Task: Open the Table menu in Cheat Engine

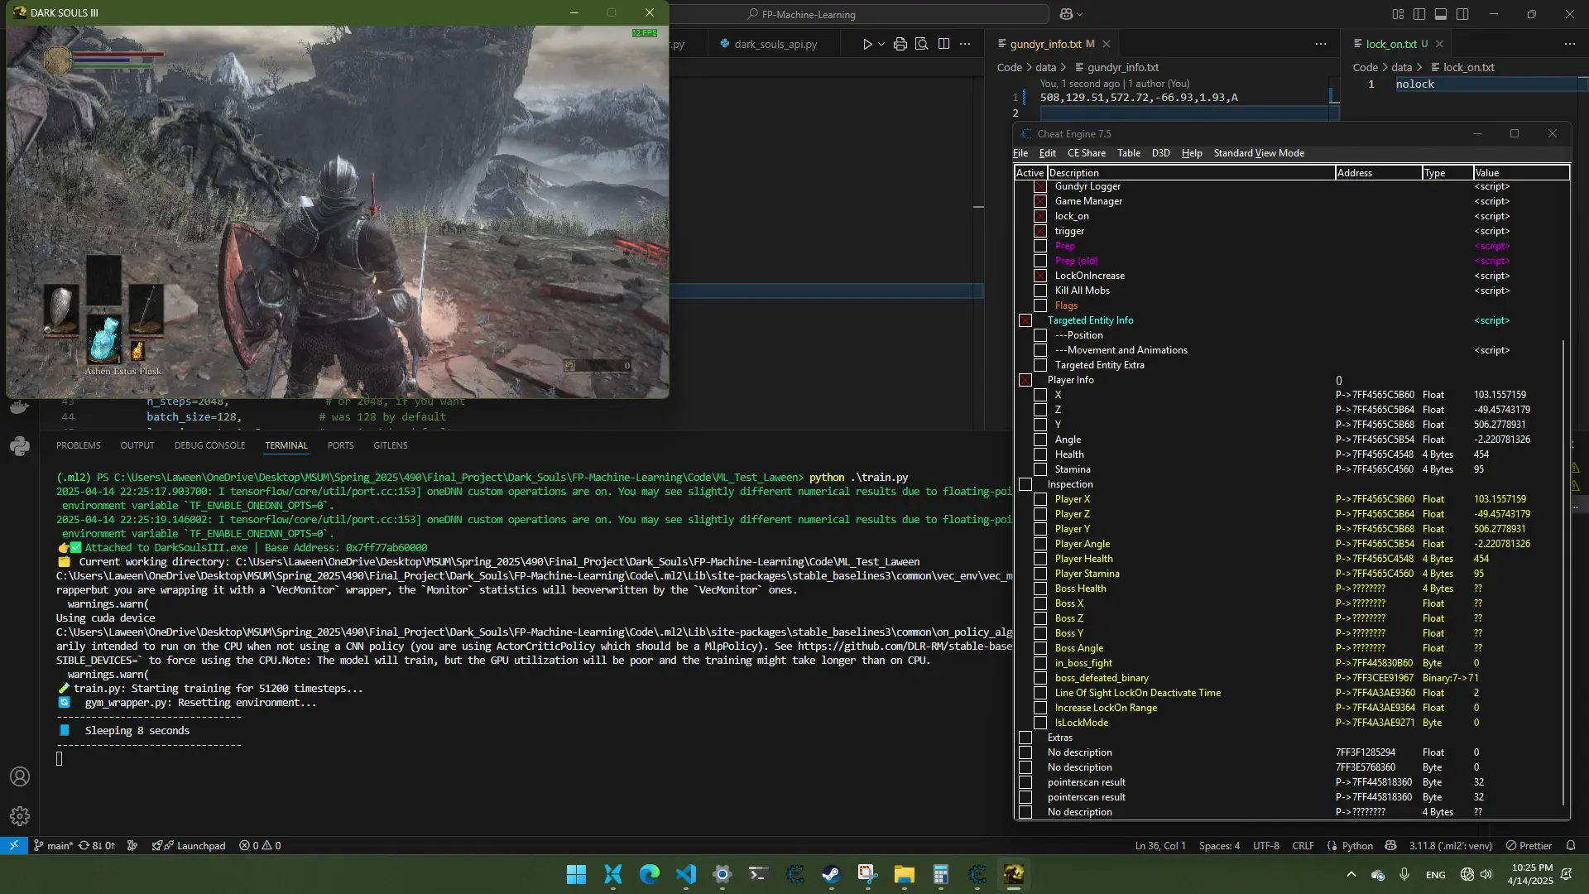Action: [1128, 153]
